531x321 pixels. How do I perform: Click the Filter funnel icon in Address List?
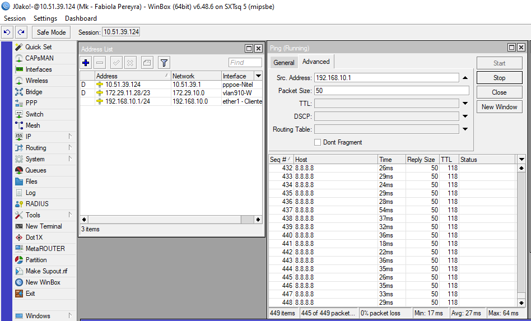tap(164, 63)
